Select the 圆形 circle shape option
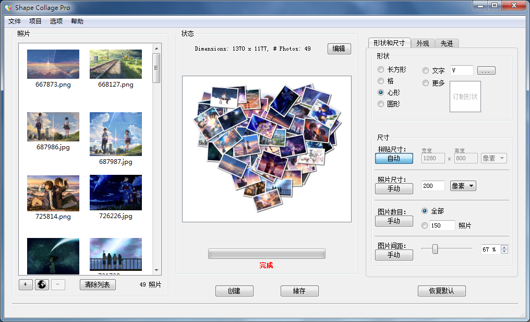 click(x=381, y=104)
